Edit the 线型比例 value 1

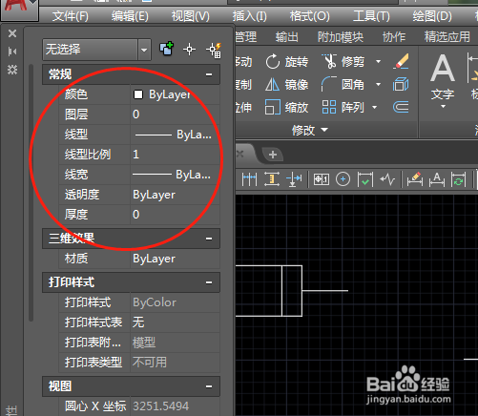pos(175,155)
